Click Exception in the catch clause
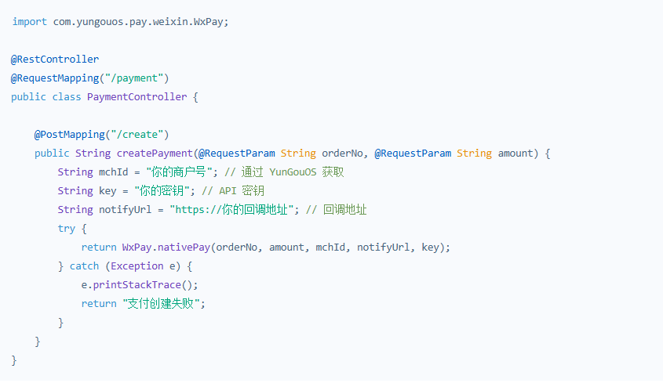The height and width of the screenshot is (383, 663). pos(137,266)
